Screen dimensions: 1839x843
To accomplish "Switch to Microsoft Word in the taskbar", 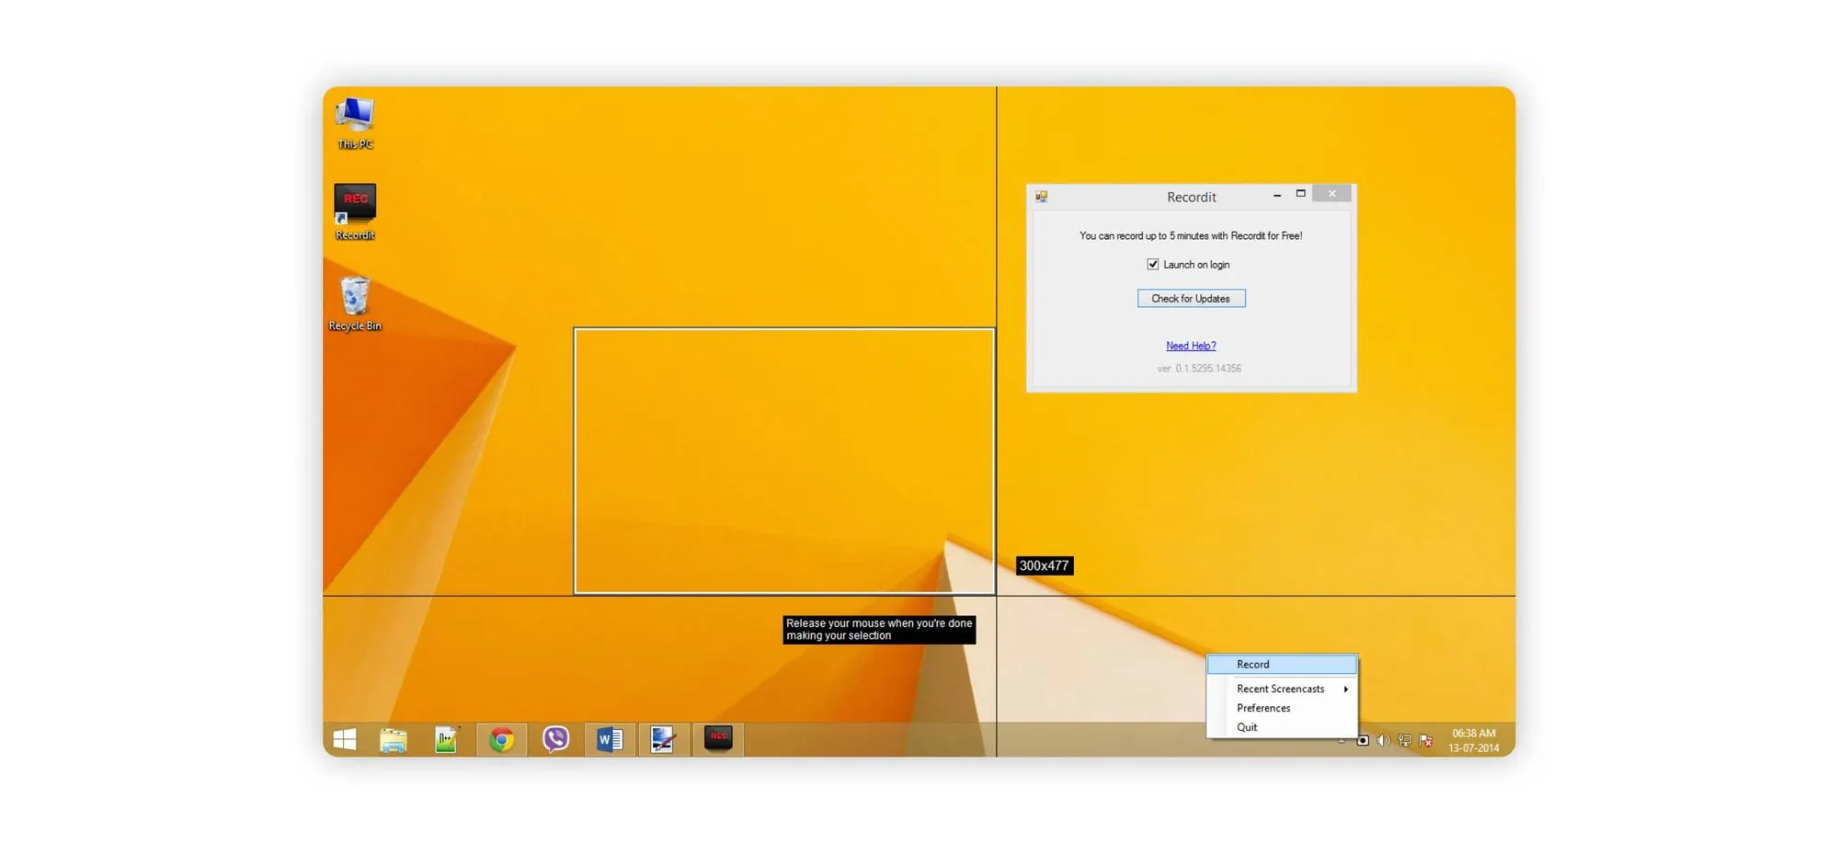I will pyautogui.click(x=610, y=739).
